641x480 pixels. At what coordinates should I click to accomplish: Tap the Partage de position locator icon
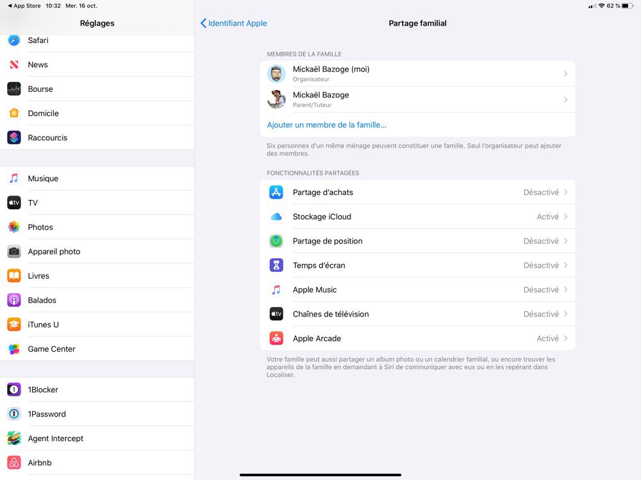coord(276,241)
